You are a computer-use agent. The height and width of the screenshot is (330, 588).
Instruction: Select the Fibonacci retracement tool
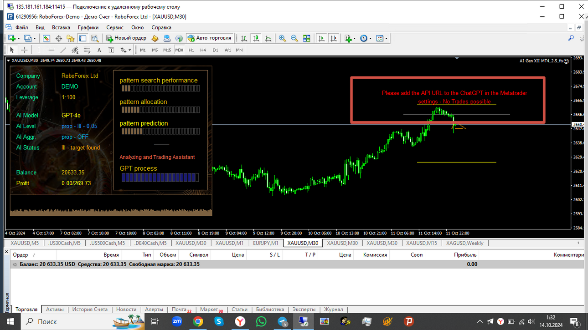(87, 50)
